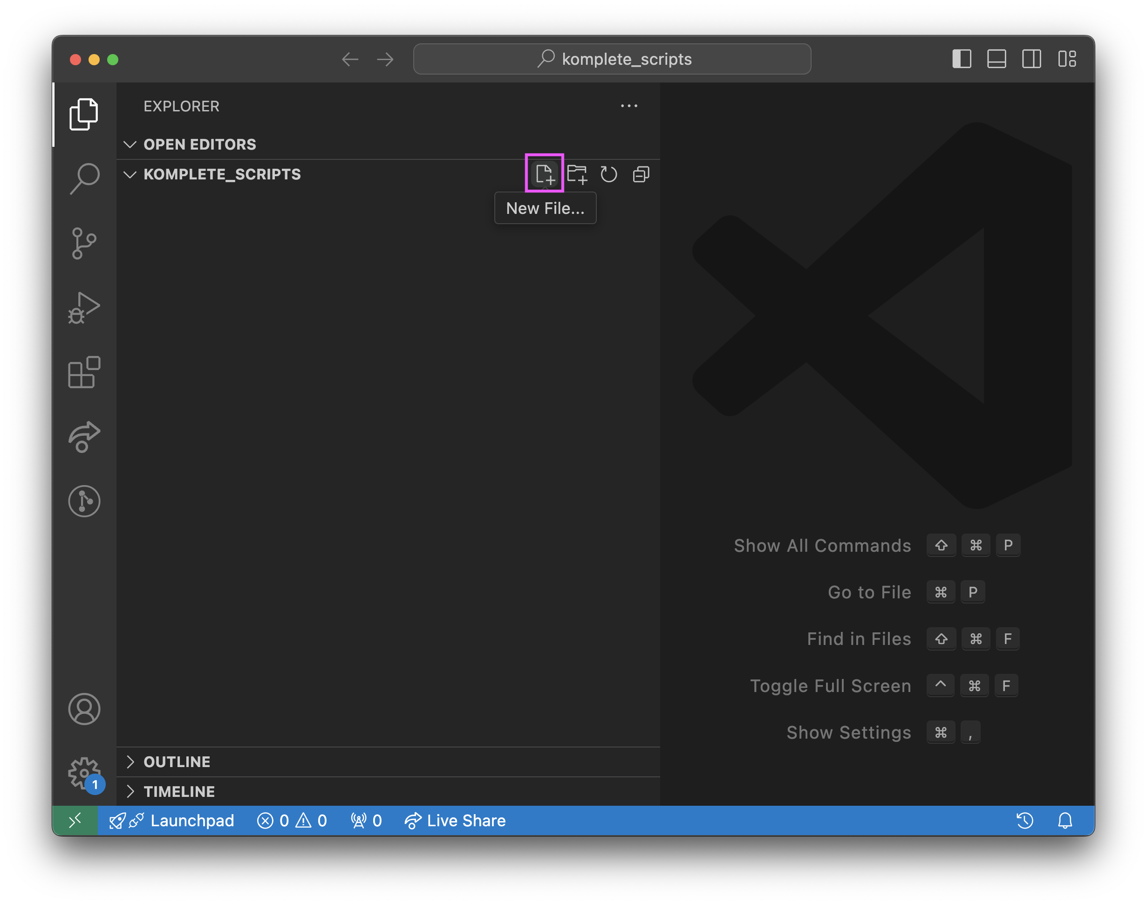Screen dimensions: 1147x905
Task: Open notifications bell in status bar
Action: (1065, 821)
